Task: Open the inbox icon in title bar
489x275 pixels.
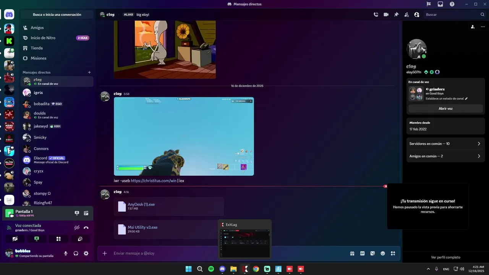Action: (440, 4)
